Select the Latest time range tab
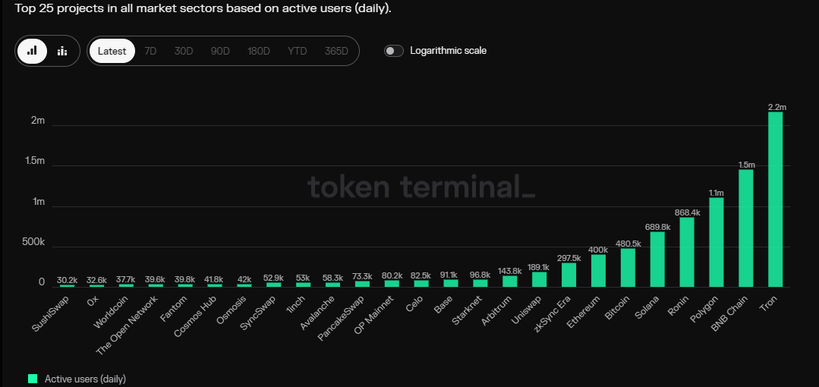The image size is (819, 387). (112, 51)
